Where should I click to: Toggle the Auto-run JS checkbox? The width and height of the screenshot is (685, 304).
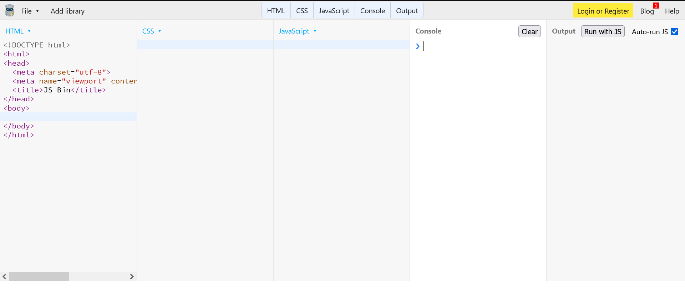pos(674,31)
